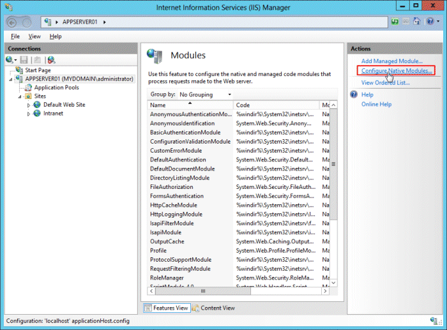Click the Online Help link
Image resolution: width=447 pixels, height=330 pixels.
[376, 104]
